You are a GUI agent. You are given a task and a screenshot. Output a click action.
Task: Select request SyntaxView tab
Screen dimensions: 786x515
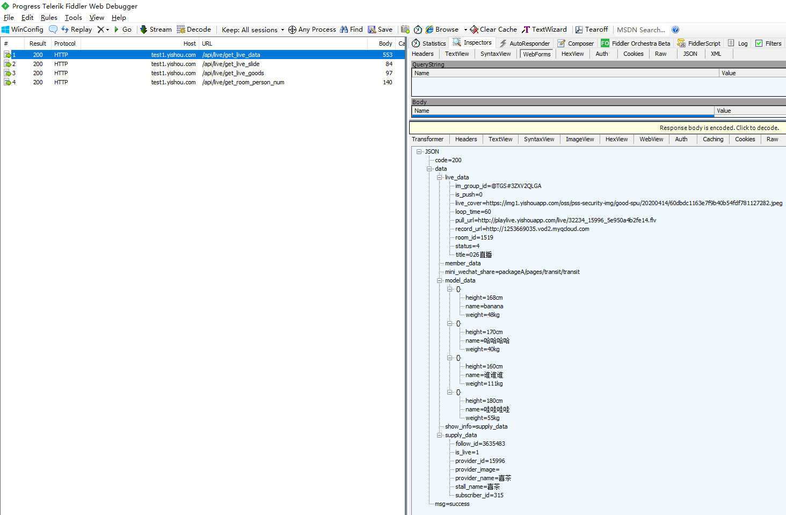496,54
